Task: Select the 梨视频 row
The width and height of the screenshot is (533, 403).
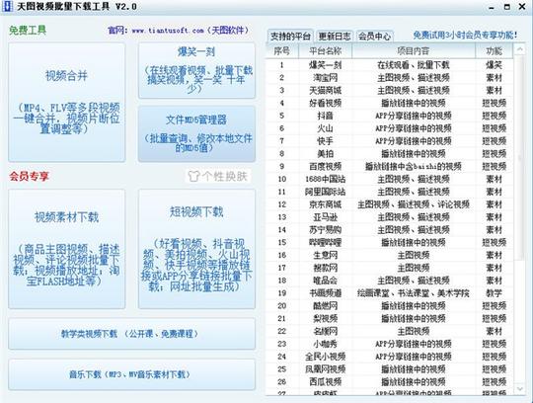Action: (x=389, y=318)
